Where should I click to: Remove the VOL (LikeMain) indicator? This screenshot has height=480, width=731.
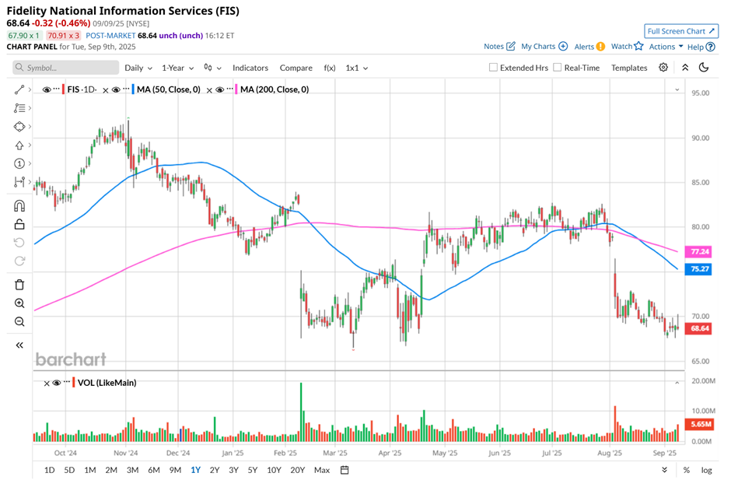(x=47, y=384)
